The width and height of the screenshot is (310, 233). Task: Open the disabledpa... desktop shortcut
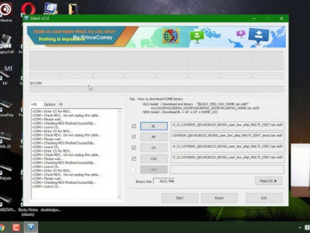click(51, 210)
